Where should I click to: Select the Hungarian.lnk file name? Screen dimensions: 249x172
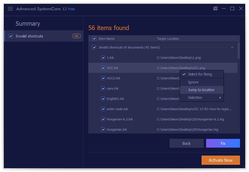(117, 130)
